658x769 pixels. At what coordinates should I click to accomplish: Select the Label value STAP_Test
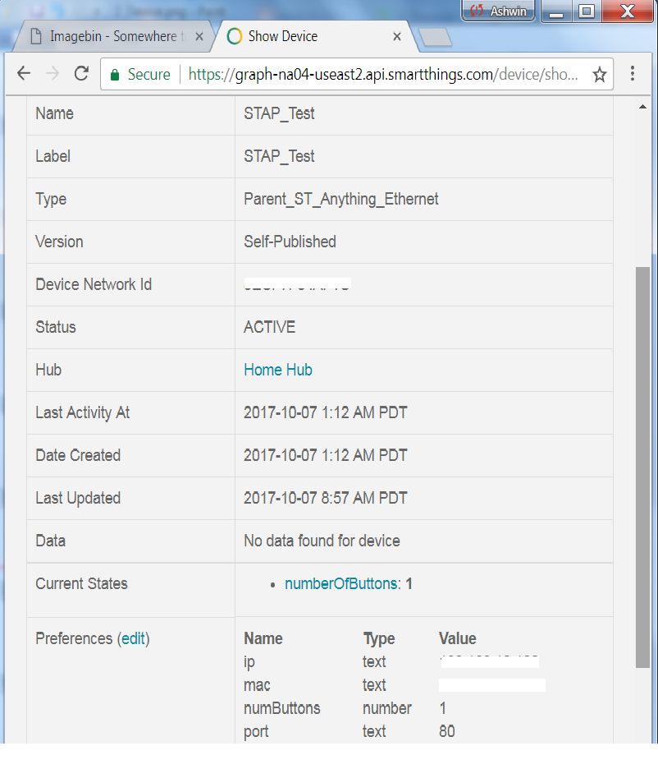(279, 156)
